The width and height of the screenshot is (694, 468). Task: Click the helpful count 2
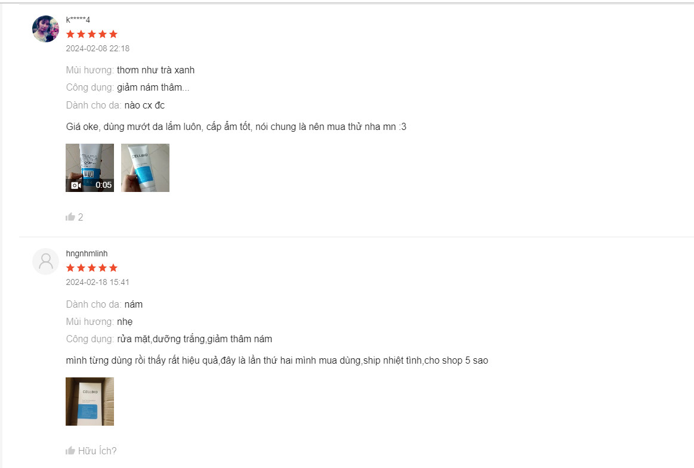pyautogui.click(x=81, y=217)
